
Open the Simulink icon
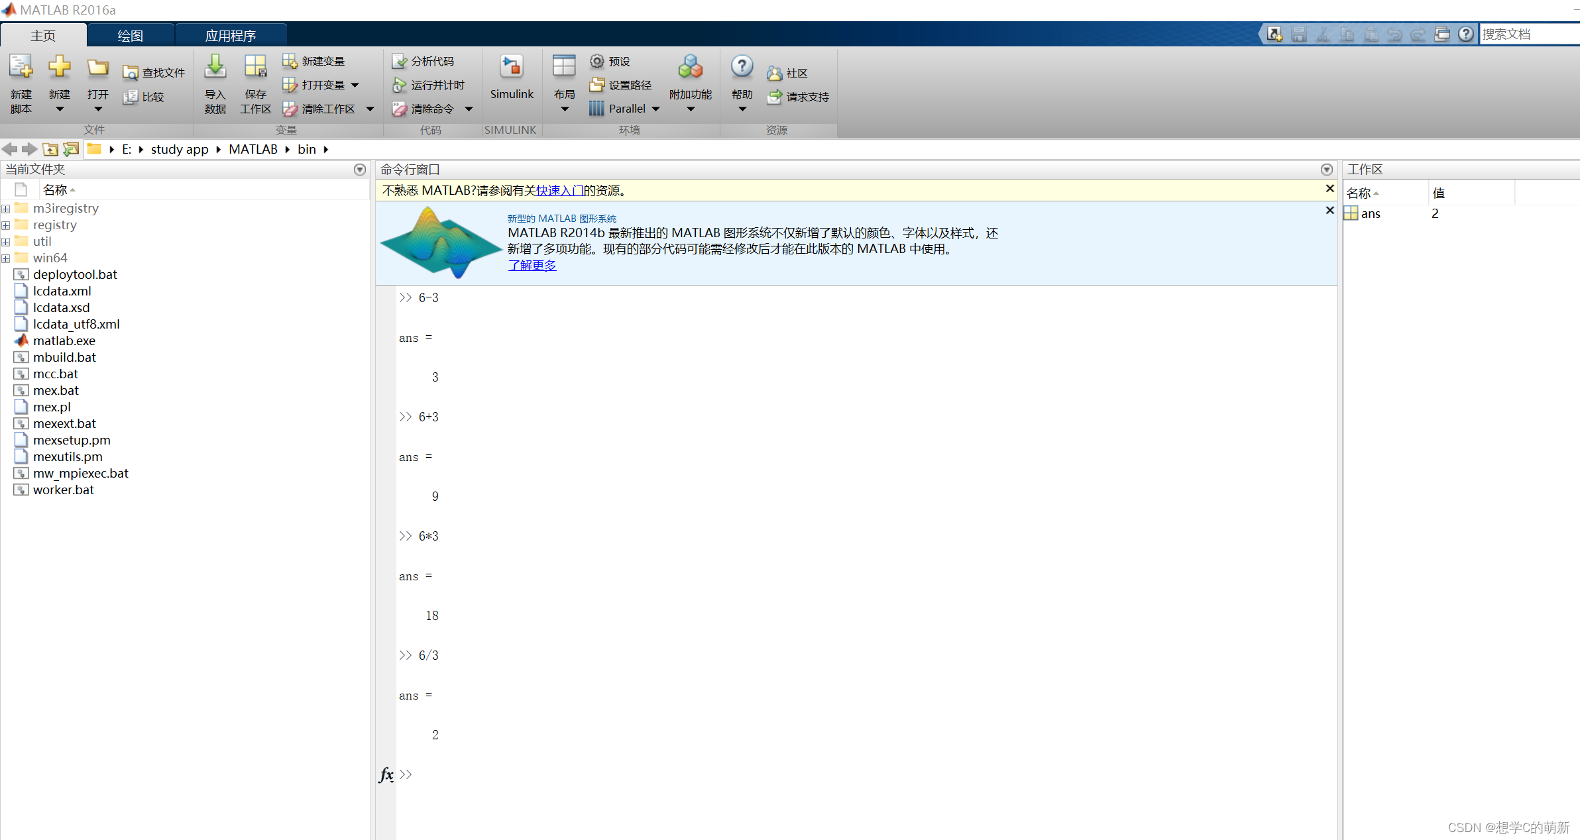(511, 67)
